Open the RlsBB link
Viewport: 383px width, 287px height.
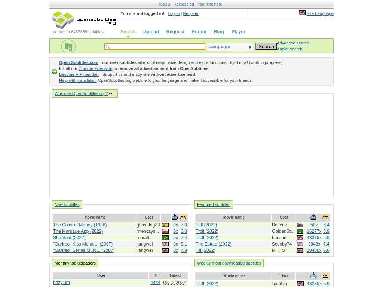coord(165,4)
